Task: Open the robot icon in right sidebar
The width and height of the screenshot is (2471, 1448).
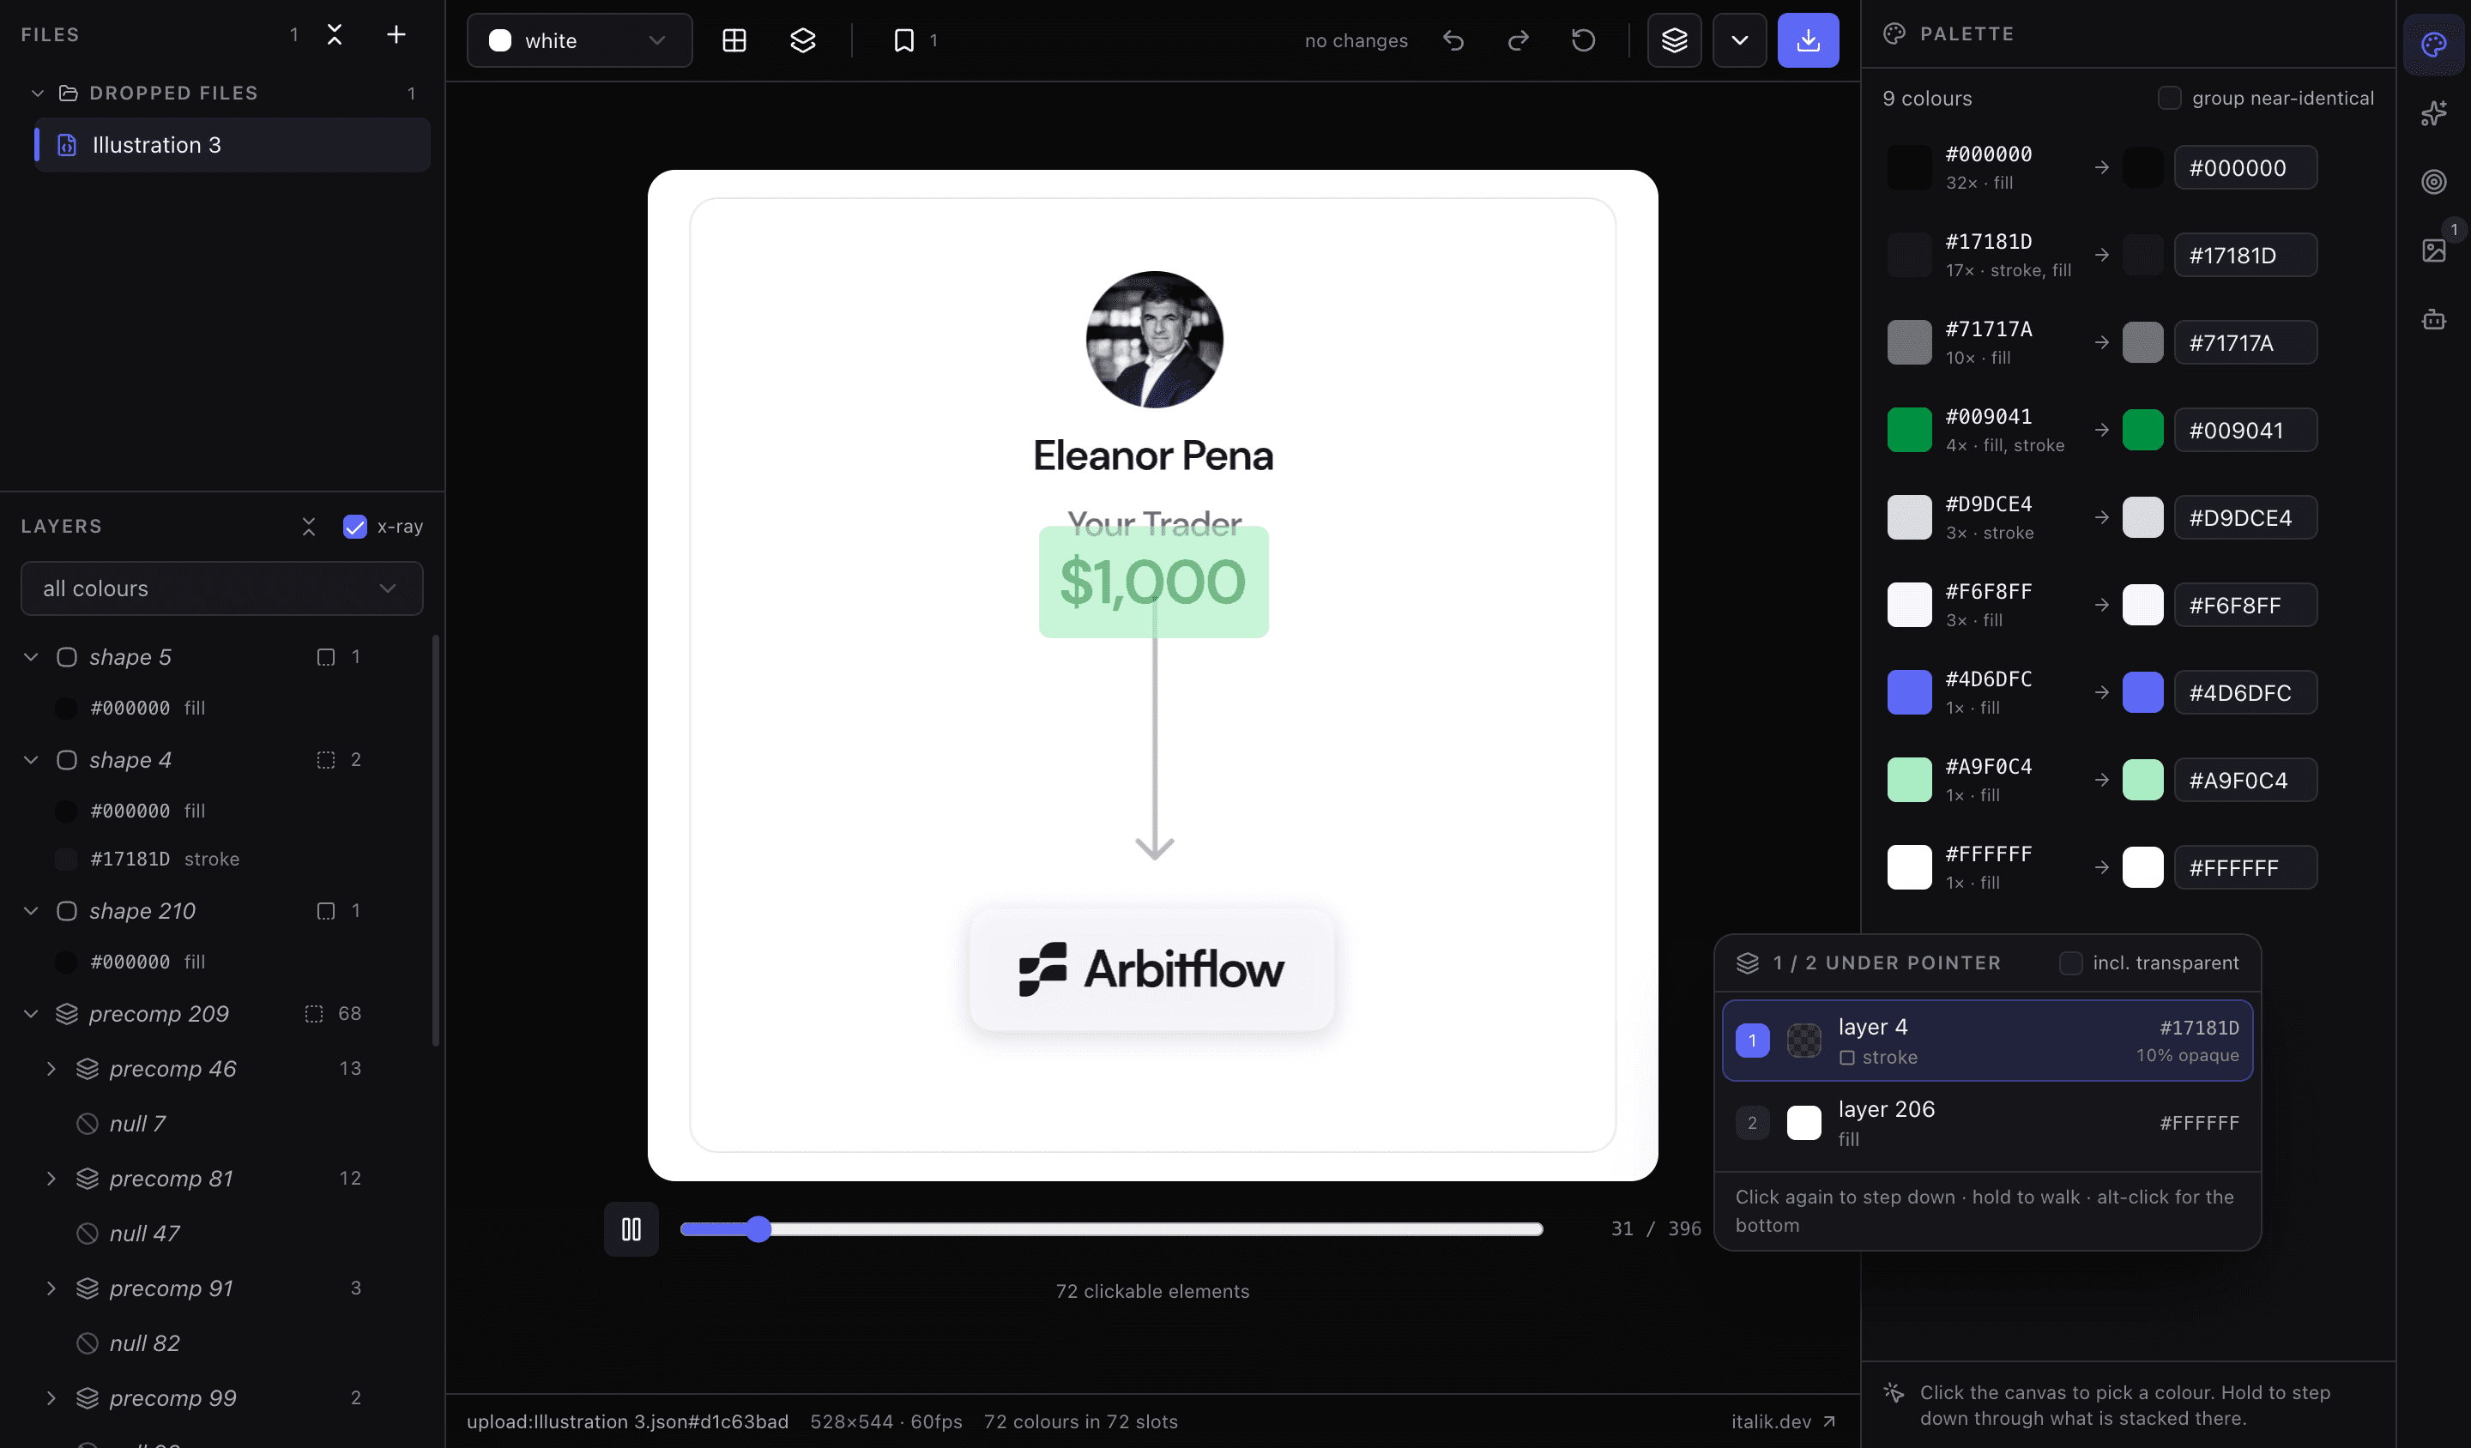Action: [x=2432, y=320]
